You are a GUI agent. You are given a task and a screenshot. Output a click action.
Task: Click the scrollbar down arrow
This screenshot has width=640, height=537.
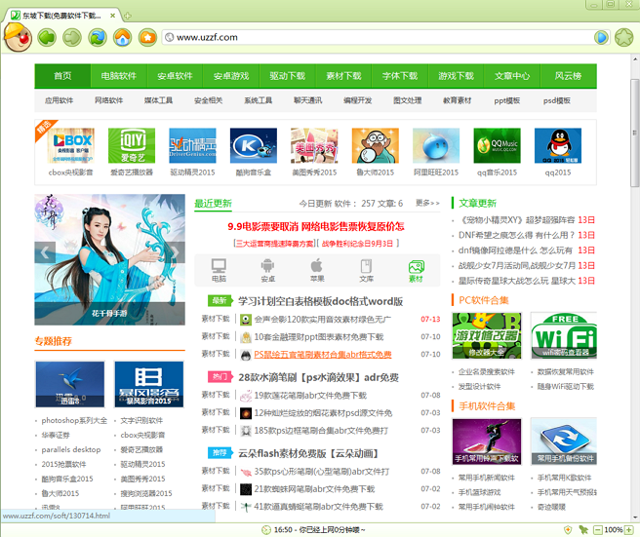click(635, 518)
